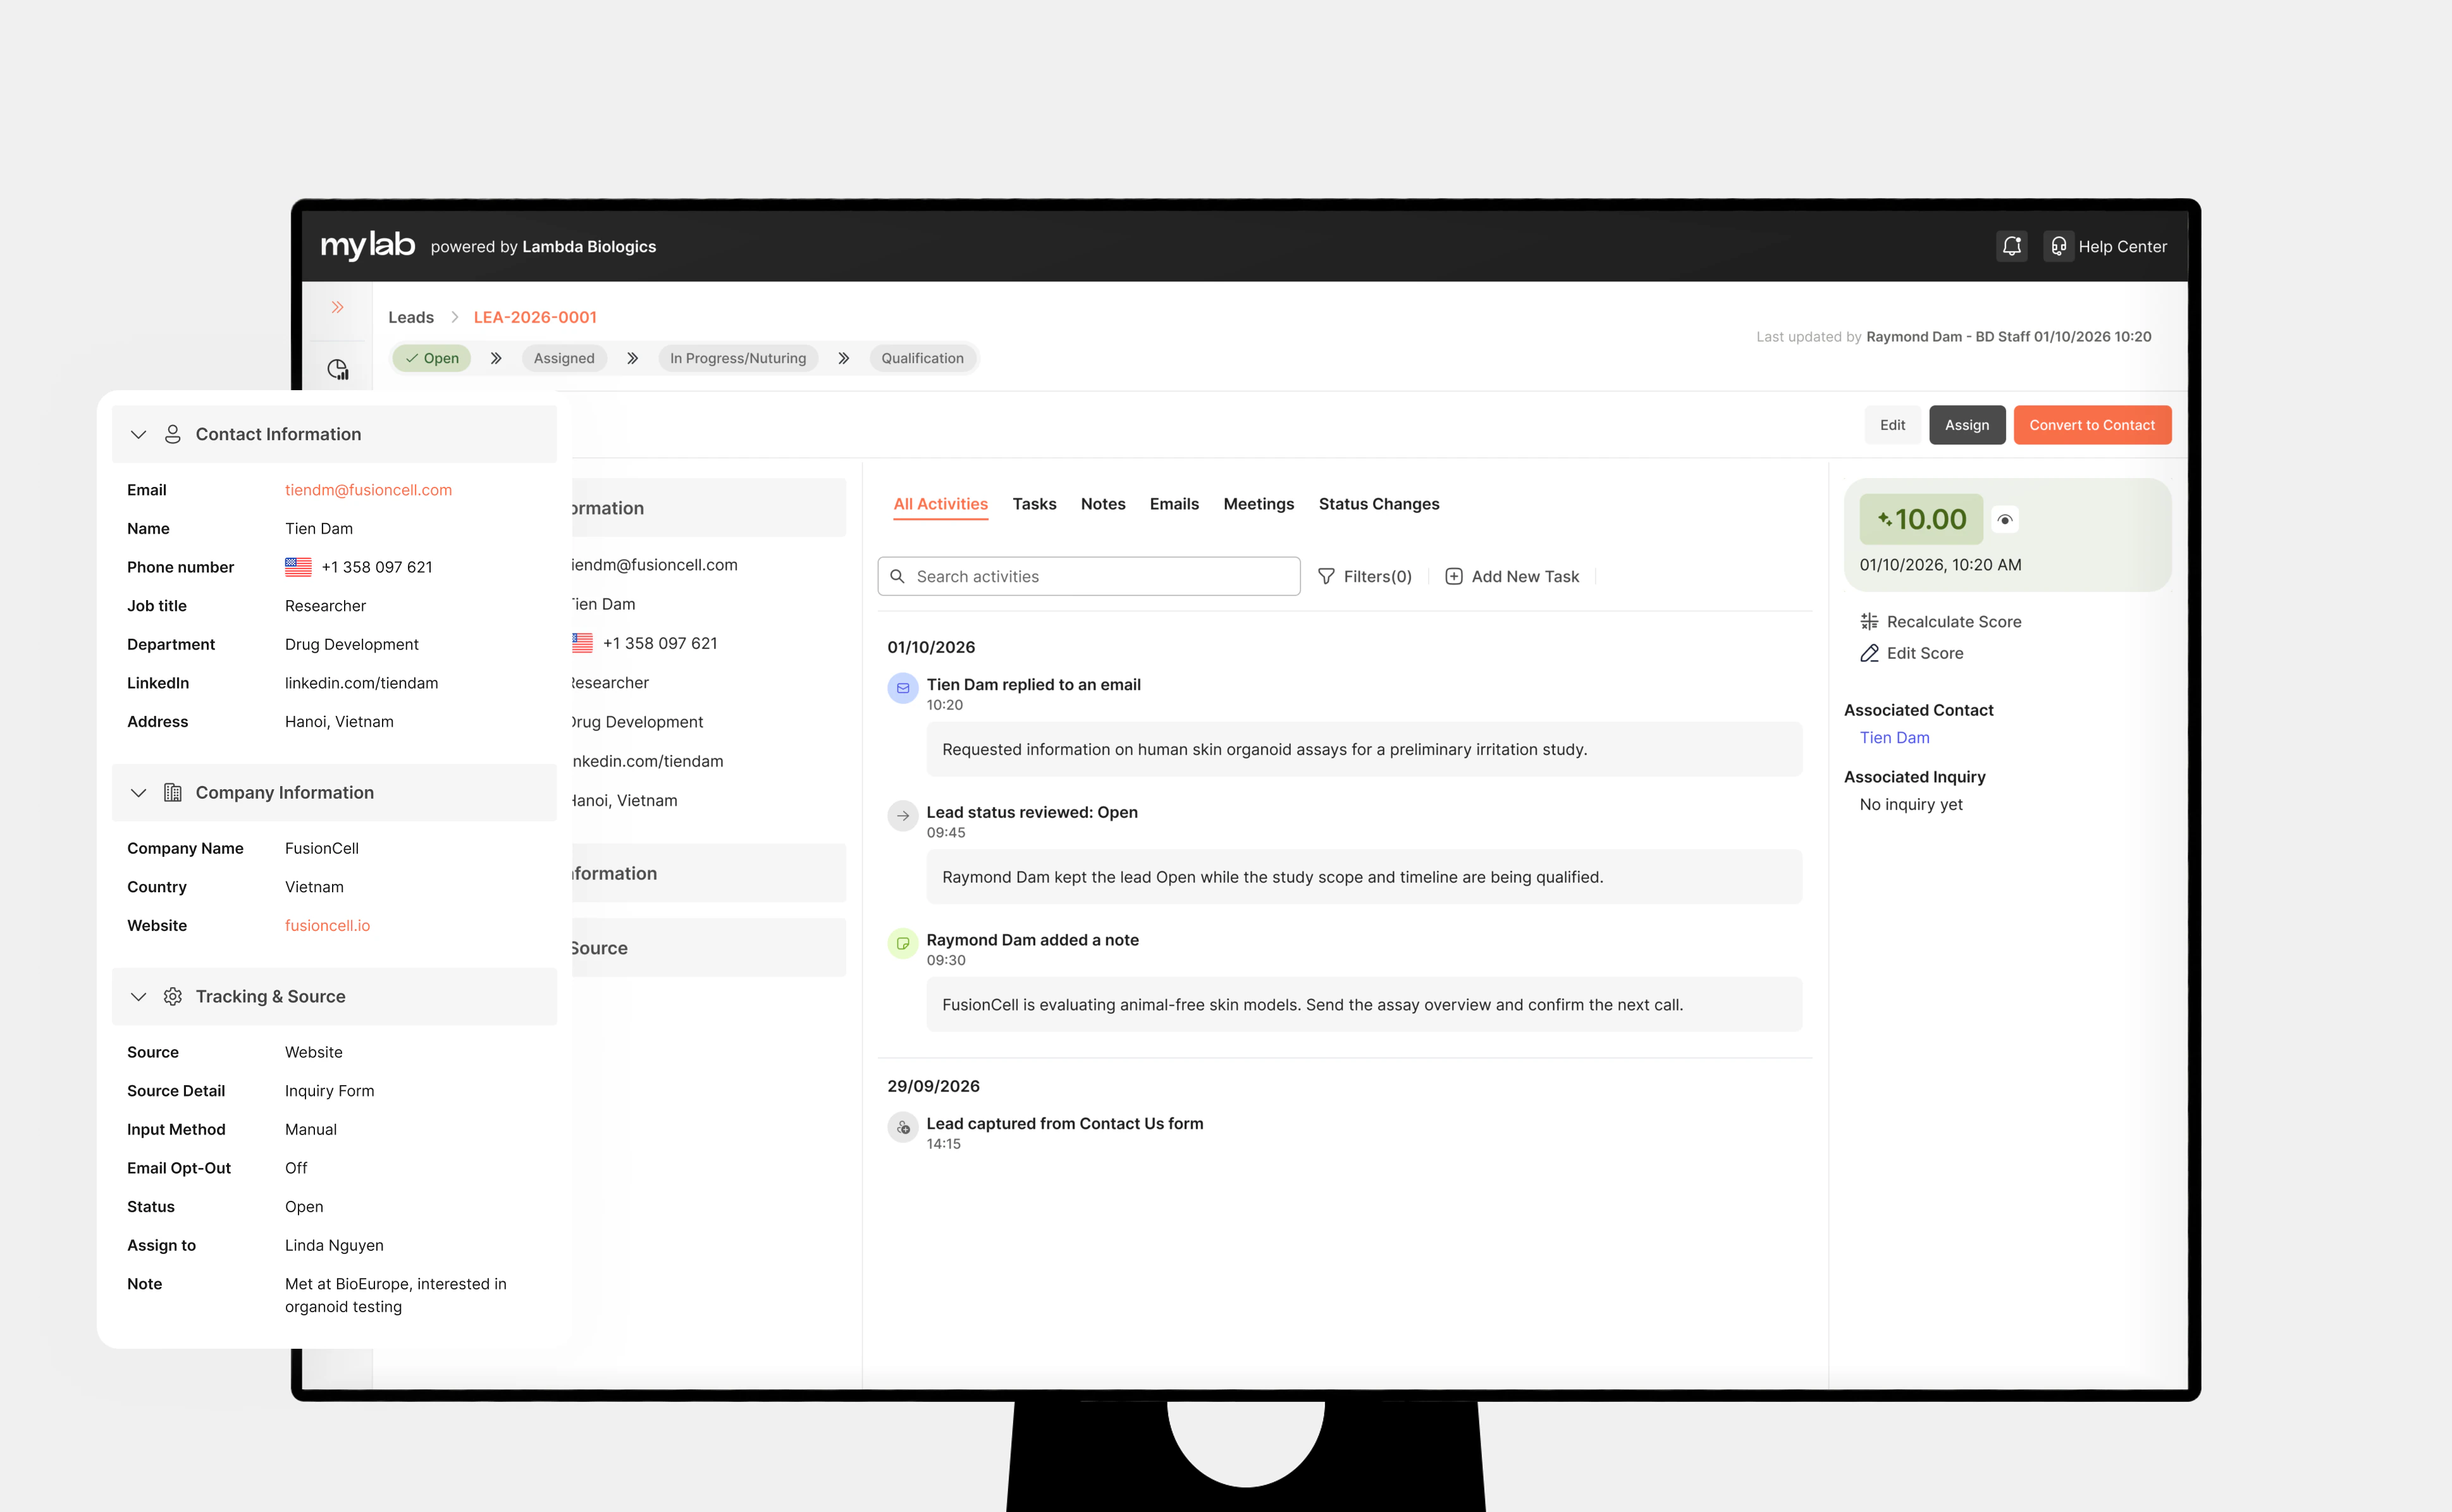
Task: Toggle score visibility eye icon
Action: tap(2004, 519)
